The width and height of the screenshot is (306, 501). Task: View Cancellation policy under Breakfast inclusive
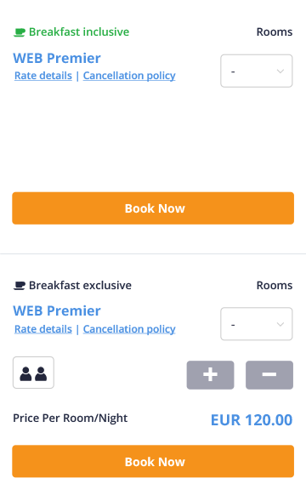click(129, 76)
